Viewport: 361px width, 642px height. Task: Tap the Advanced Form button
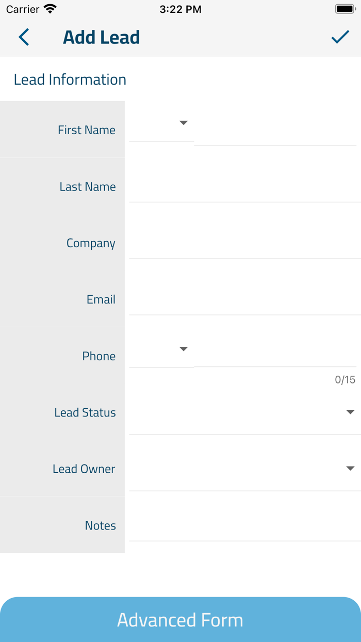pos(180,619)
